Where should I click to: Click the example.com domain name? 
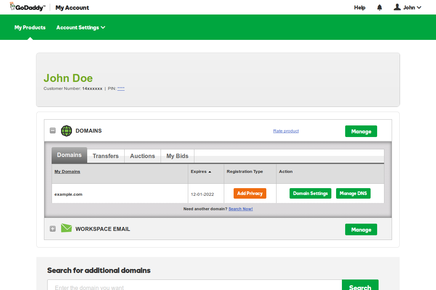(68, 194)
